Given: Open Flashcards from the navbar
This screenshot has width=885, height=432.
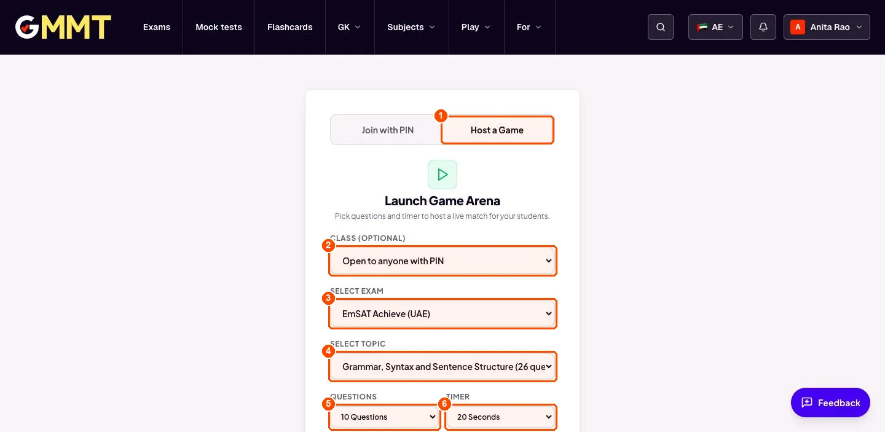Looking at the screenshot, I should click(290, 27).
